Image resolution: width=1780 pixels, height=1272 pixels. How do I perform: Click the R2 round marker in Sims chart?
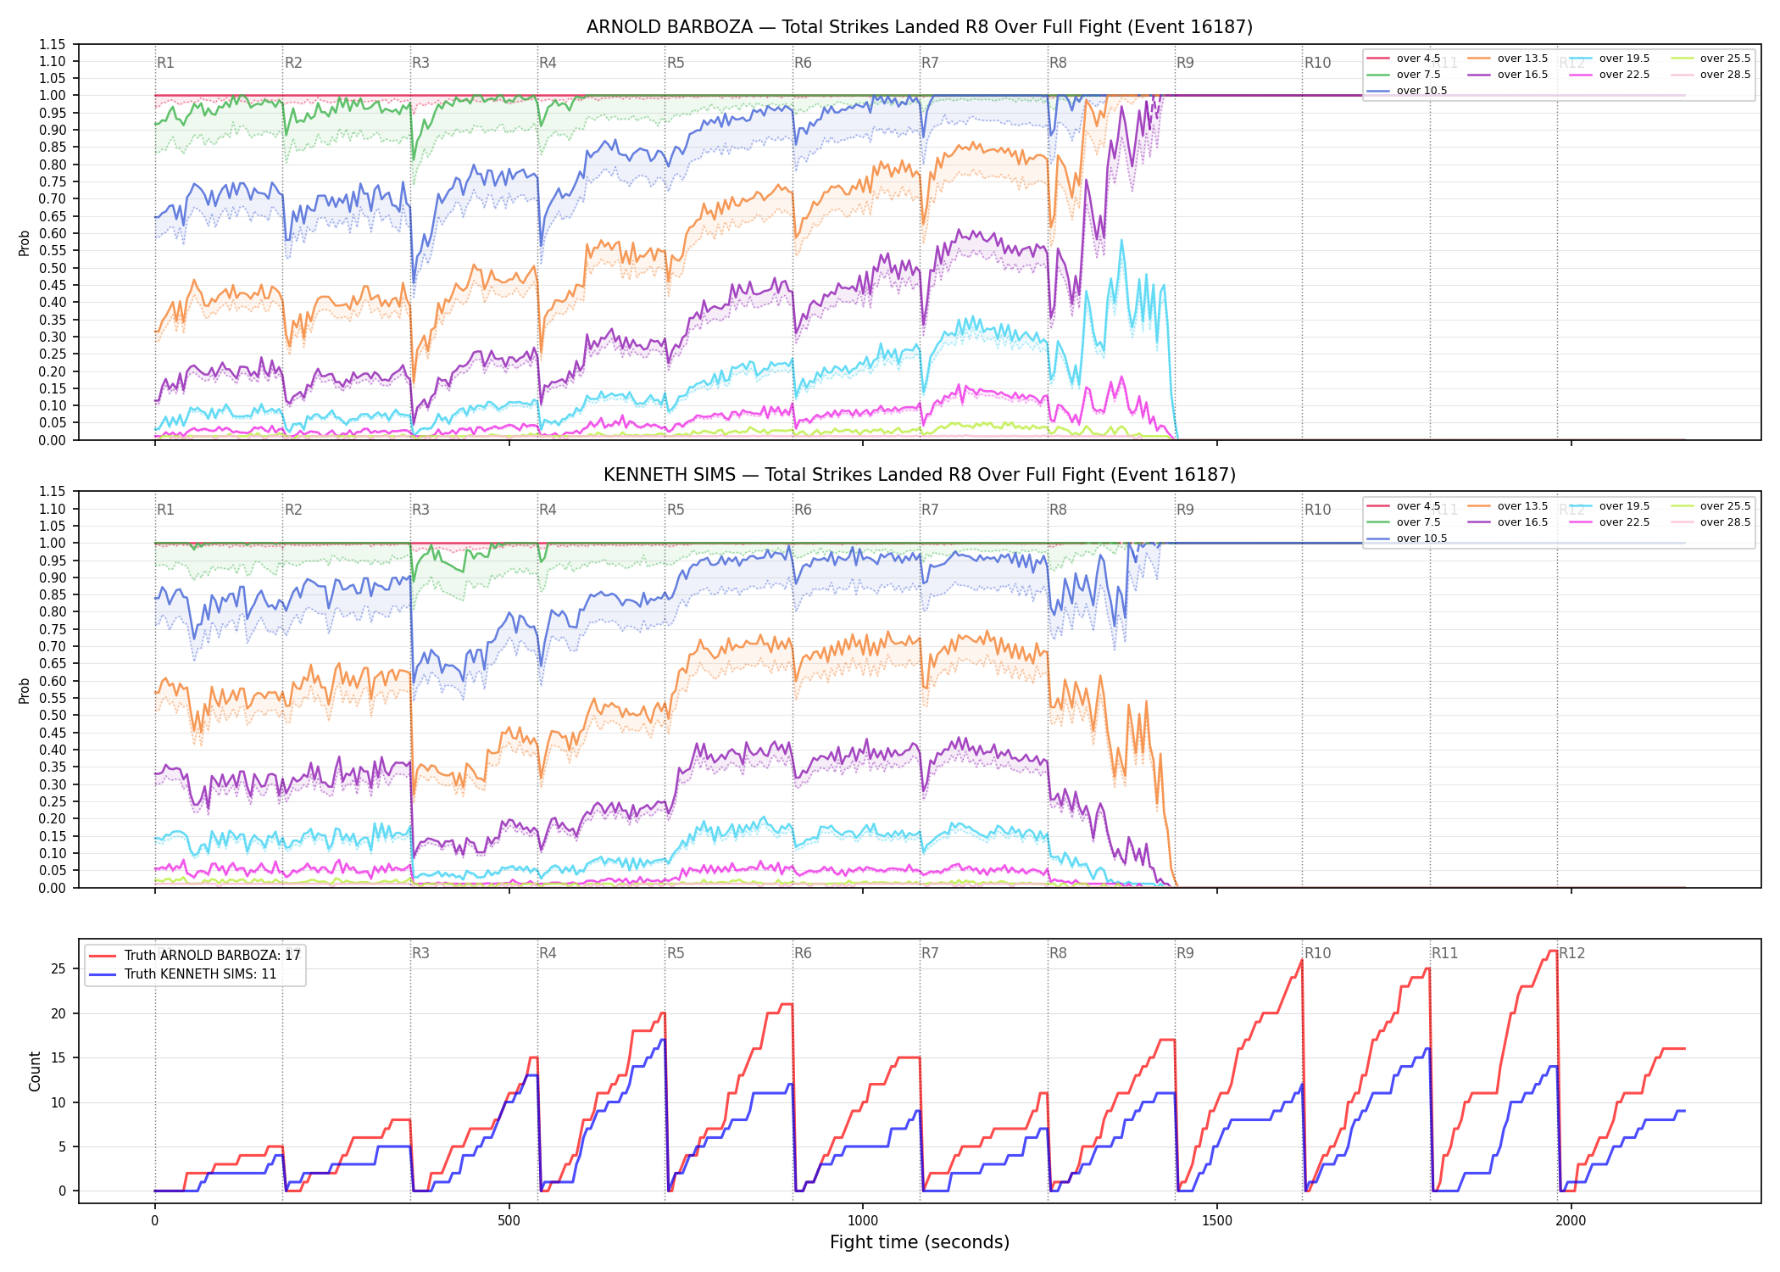tap(293, 510)
